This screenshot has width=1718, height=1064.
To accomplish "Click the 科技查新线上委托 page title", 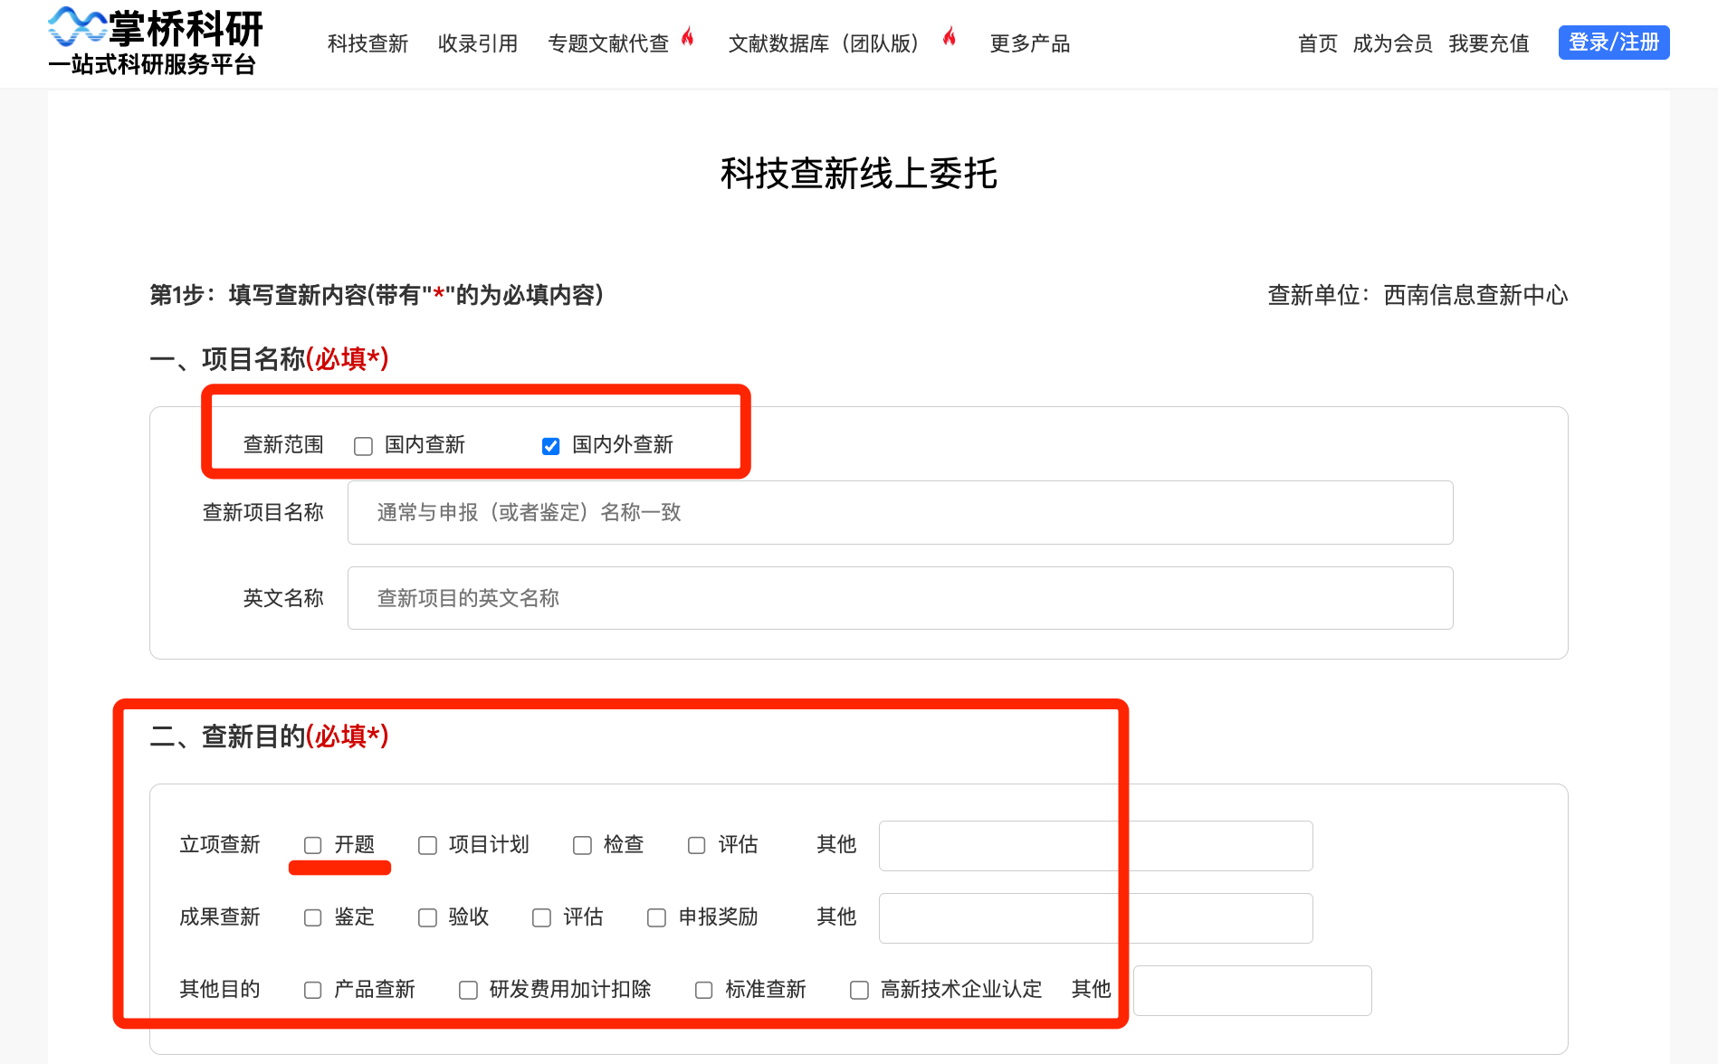I will click(x=859, y=173).
